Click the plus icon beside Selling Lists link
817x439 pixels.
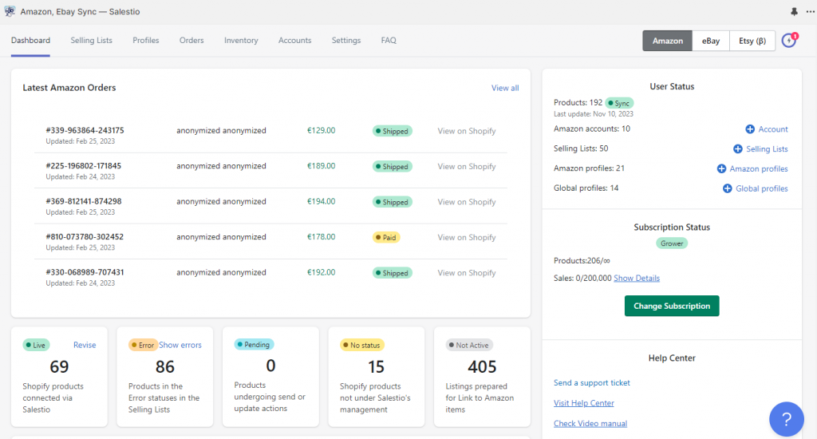pos(738,149)
